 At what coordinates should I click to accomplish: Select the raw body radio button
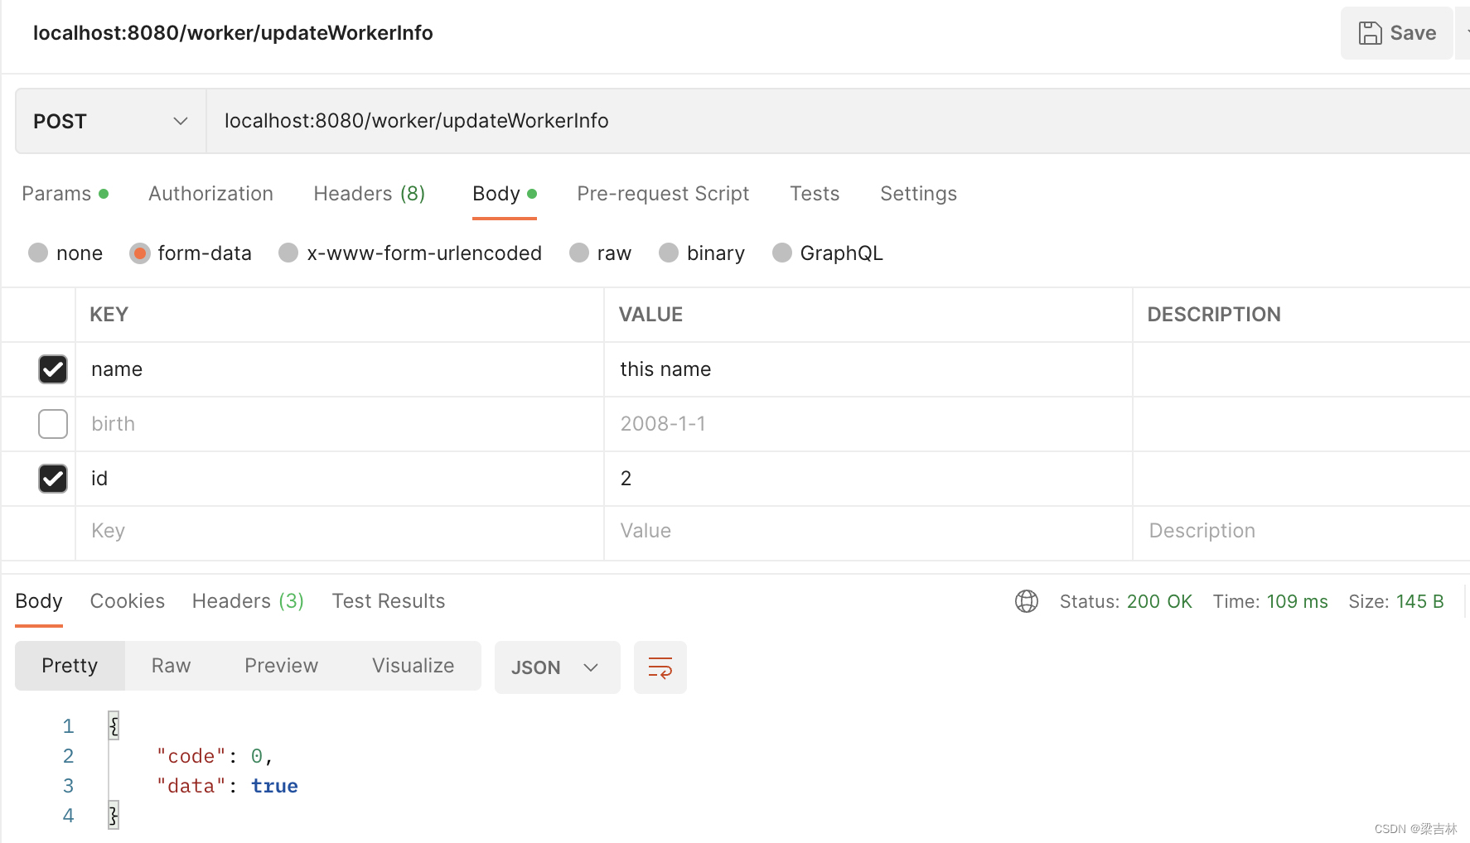579,253
